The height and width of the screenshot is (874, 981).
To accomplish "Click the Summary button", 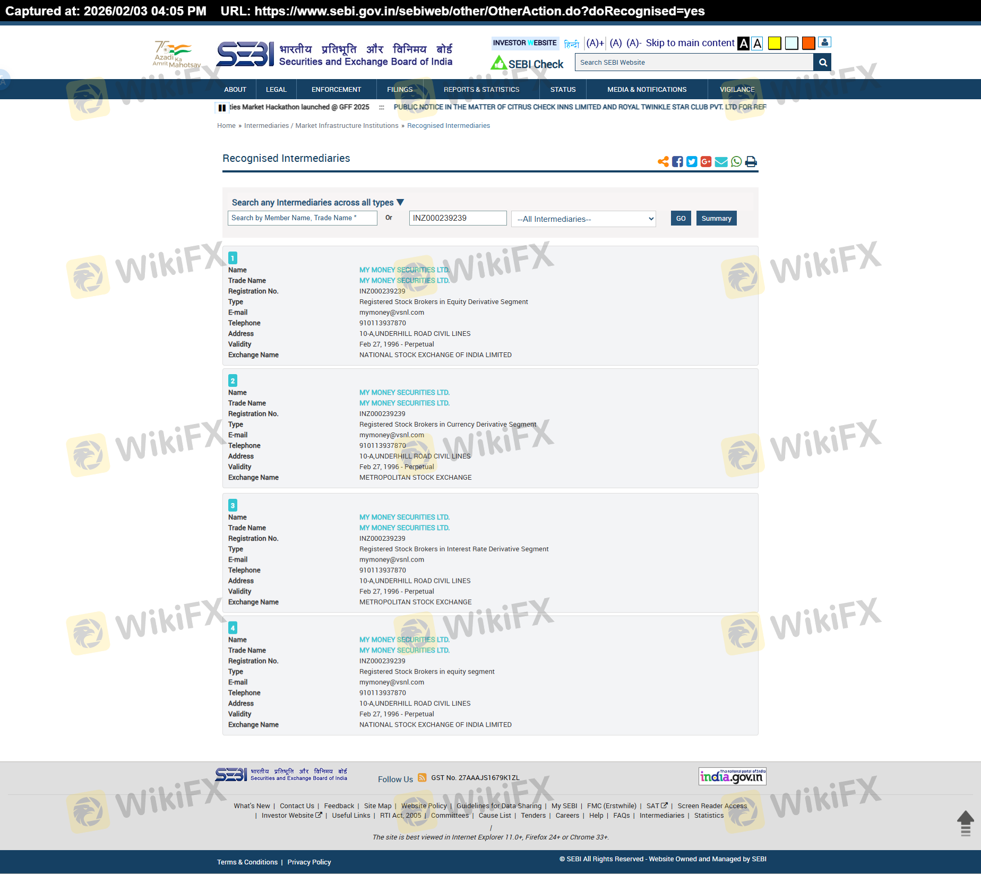I will point(717,218).
